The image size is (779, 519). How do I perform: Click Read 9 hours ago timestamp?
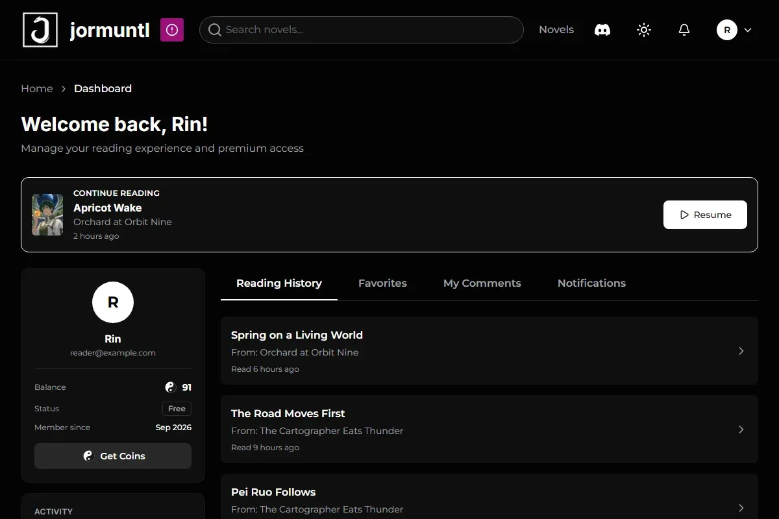click(x=265, y=448)
